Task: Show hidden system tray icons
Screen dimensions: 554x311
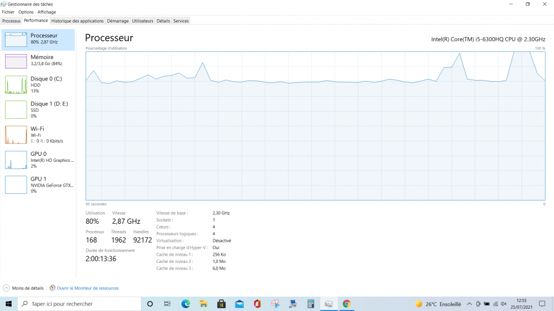Action: point(469,304)
